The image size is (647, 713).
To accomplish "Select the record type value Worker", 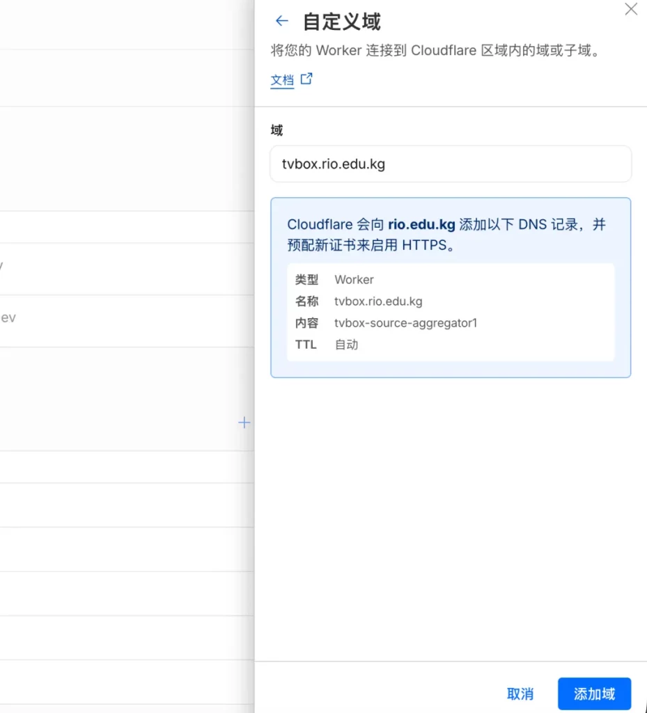I will [x=354, y=280].
